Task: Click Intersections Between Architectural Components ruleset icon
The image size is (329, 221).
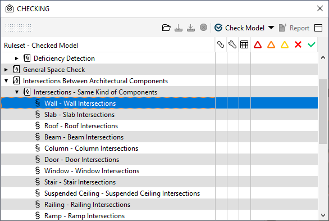Action: 16,80
